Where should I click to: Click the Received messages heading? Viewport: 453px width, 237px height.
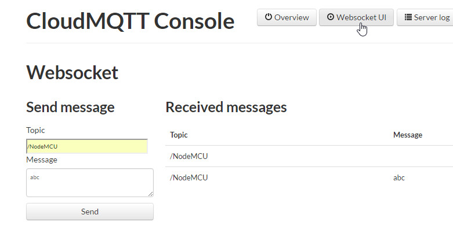coord(226,108)
